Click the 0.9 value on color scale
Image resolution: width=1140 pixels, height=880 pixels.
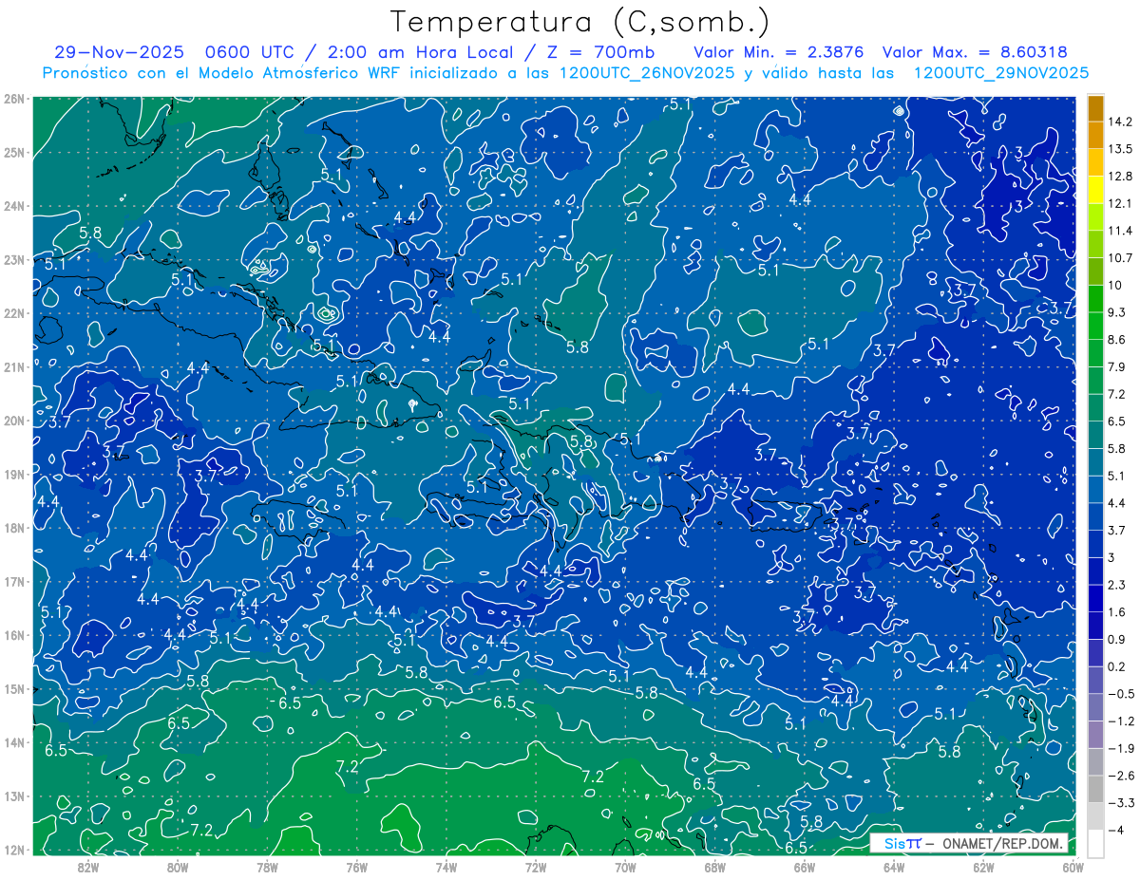pos(1116,640)
